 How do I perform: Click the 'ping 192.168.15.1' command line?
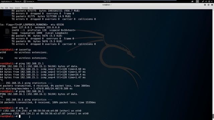coord(22,64)
